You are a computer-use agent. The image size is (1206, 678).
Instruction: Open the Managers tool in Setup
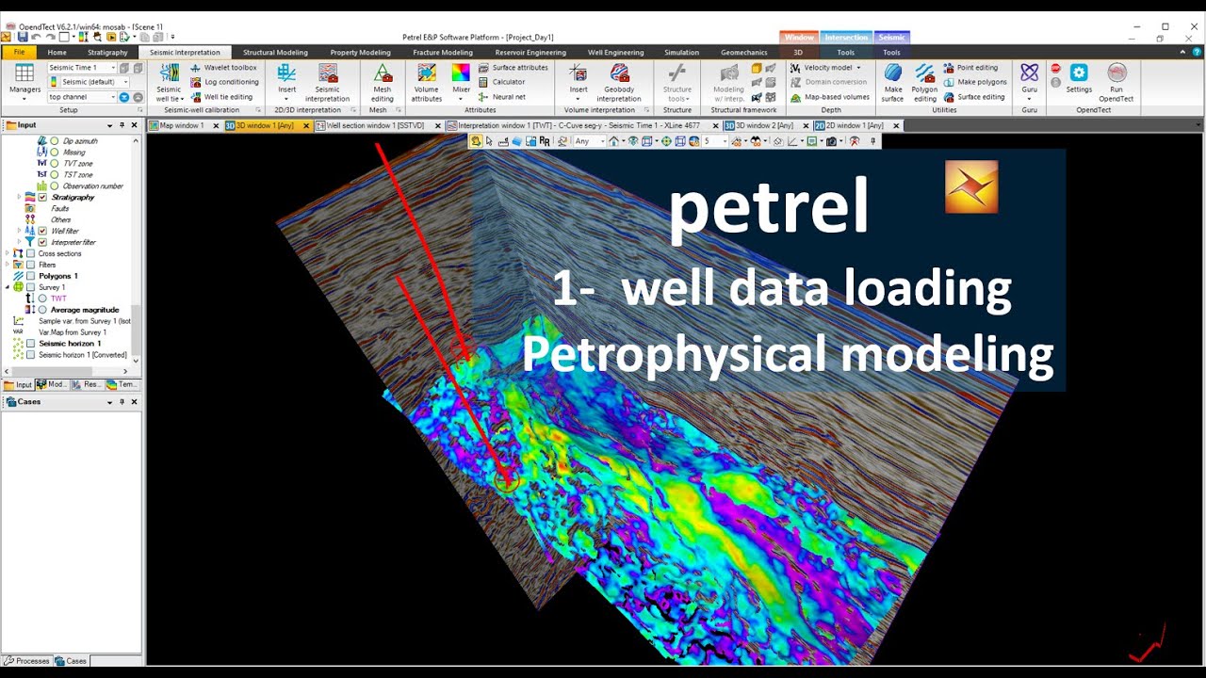pyautogui.click(x=24, y=81)
